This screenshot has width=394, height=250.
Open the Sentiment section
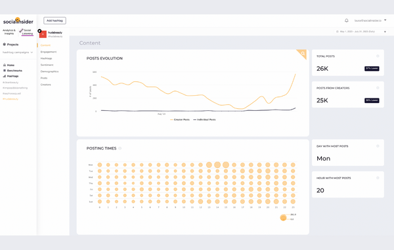47,65
